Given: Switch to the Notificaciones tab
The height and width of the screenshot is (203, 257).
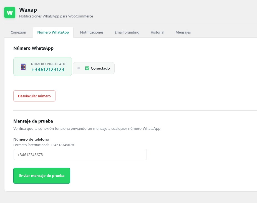Looking at the screenshot, I should 92,32.
